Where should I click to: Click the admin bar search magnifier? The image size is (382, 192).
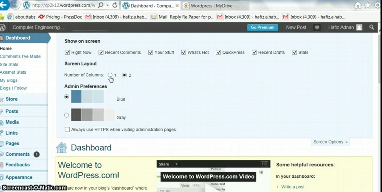(x=372, y=27)
